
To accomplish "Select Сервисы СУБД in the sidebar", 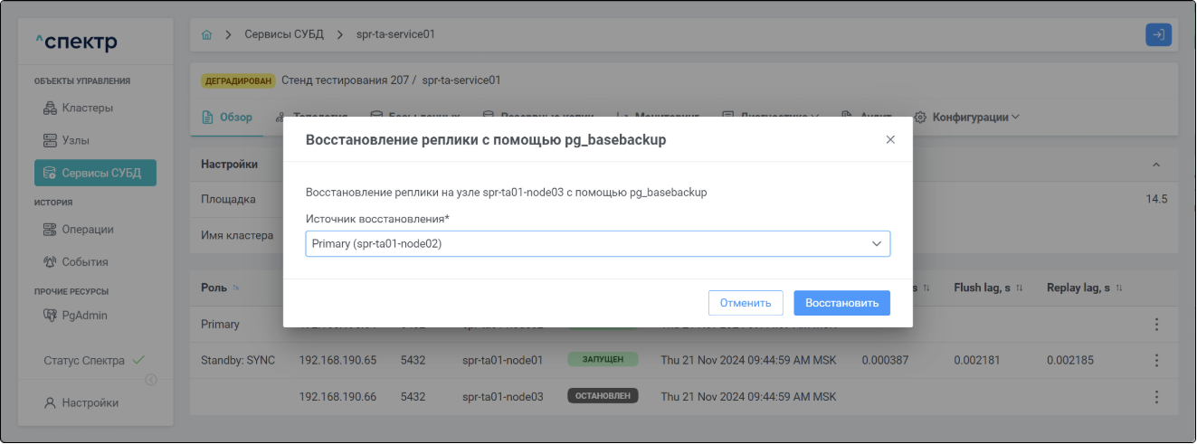I will (x=95, y=173).
